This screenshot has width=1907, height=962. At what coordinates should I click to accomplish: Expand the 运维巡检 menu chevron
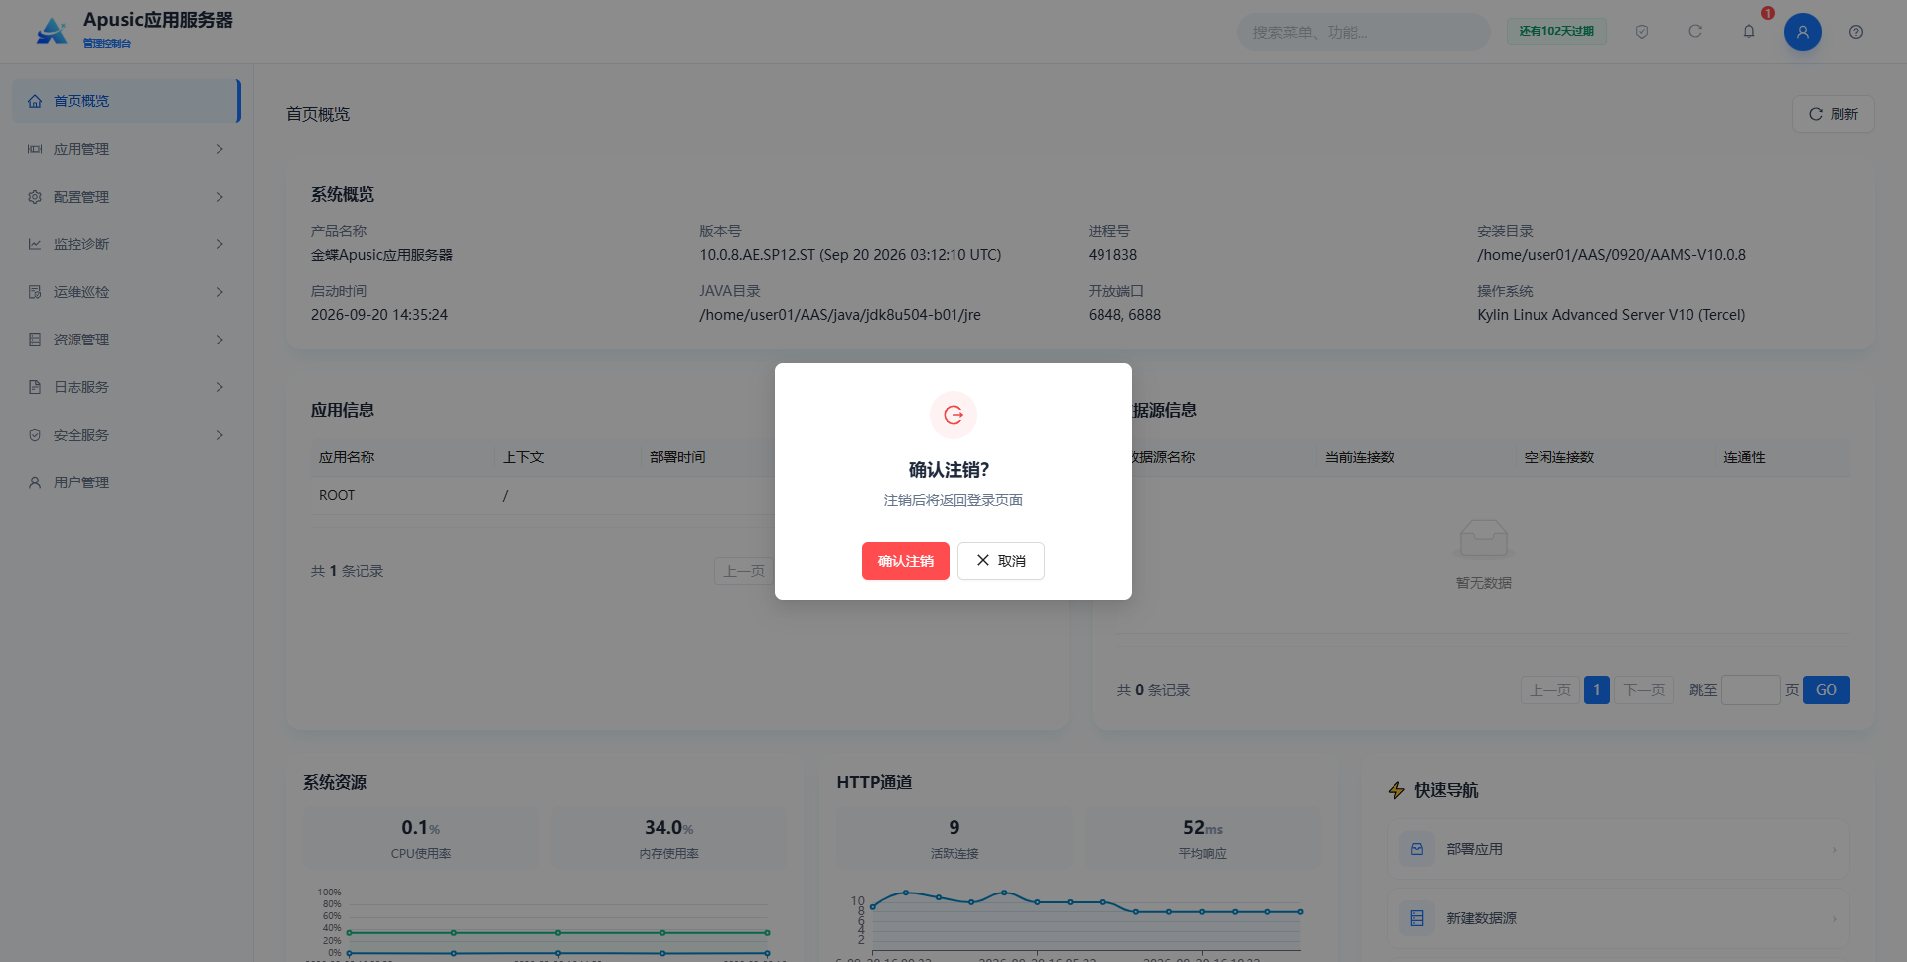click(220, 292)
